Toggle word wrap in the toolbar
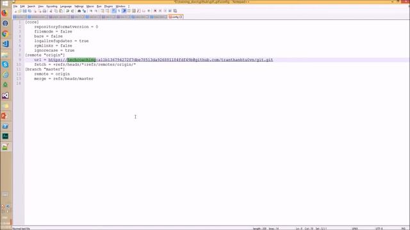Image resolution: width=410 pixels, height=230 pixels. 114,11
